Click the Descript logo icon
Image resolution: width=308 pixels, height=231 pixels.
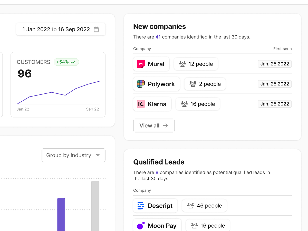[x=141, y=206]
